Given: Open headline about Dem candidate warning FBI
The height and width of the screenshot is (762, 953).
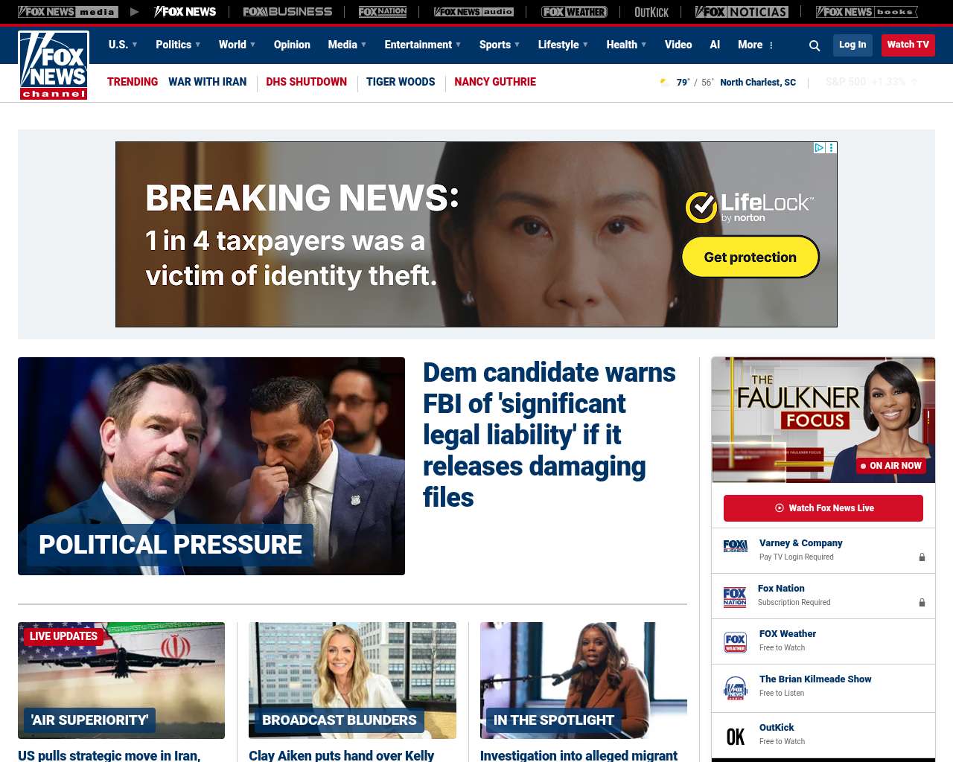Looking at the screenshot, I should pyautogui.click(x=549, y=435).
